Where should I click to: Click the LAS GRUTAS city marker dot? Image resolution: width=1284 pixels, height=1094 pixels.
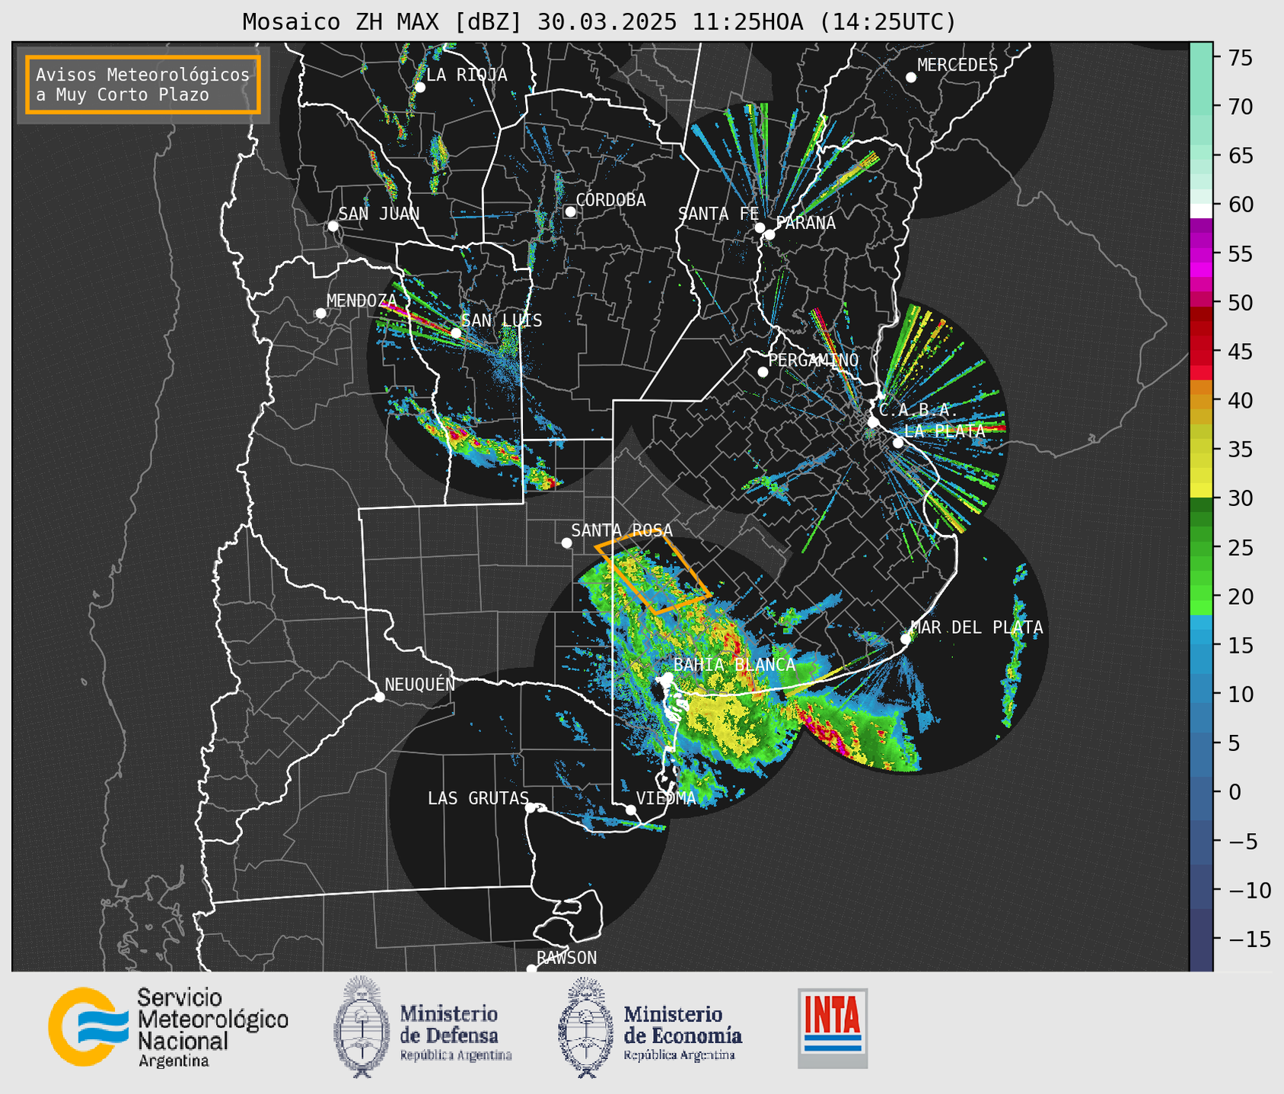pyautogui.click(x=530, y=808)
